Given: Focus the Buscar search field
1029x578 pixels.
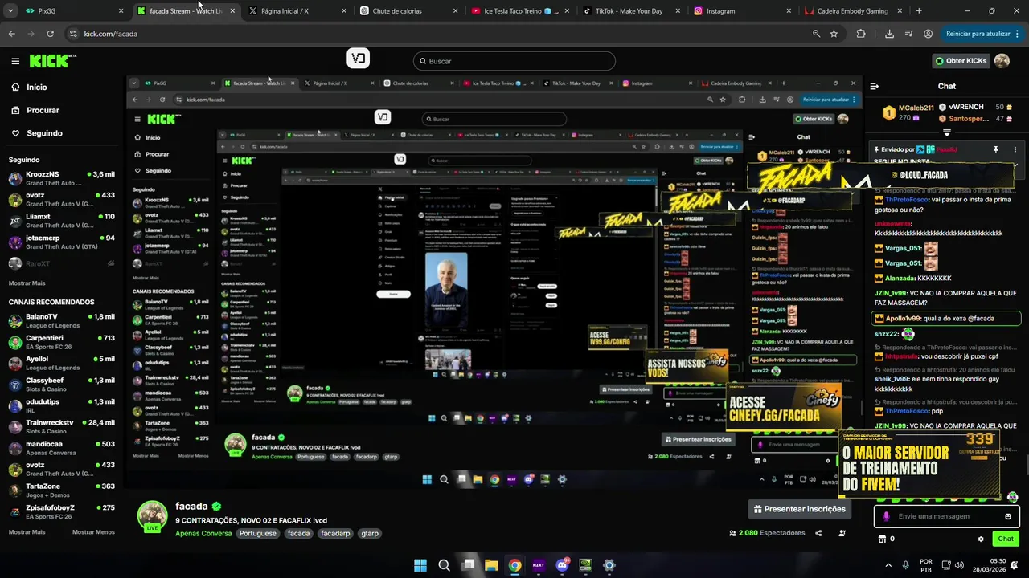Looking at the screenshot, I should point(514,61).
